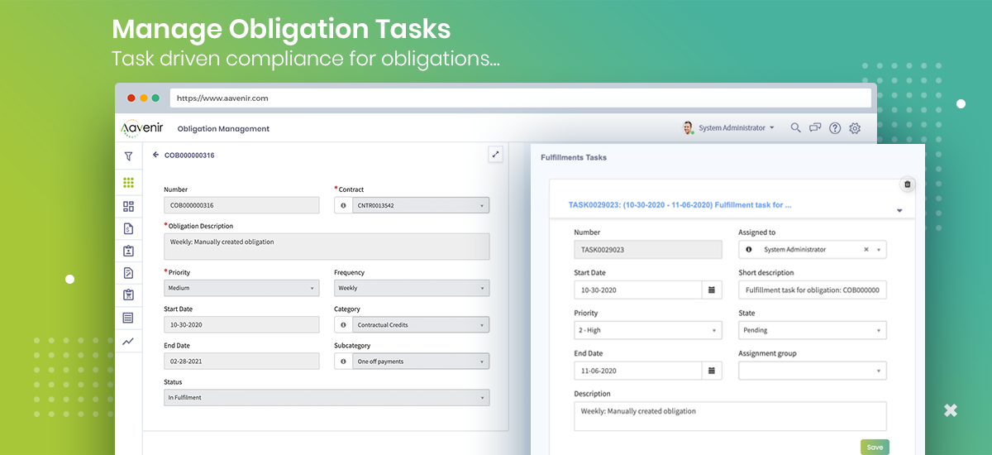Screen dimensions: 992x455
Task: Open the help question mark icon
Action: [835, 127]
